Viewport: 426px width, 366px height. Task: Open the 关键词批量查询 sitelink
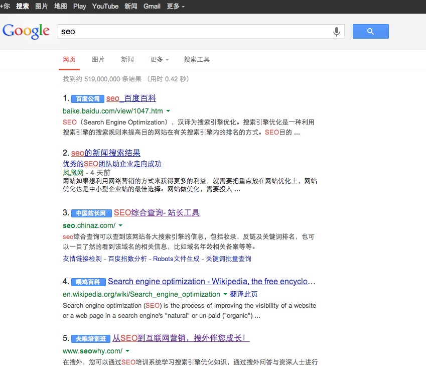(x=228, y=259)
